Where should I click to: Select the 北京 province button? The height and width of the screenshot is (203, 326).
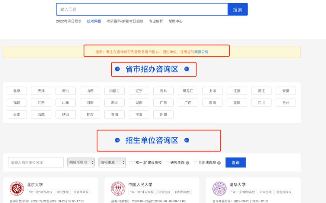(17, 91)
